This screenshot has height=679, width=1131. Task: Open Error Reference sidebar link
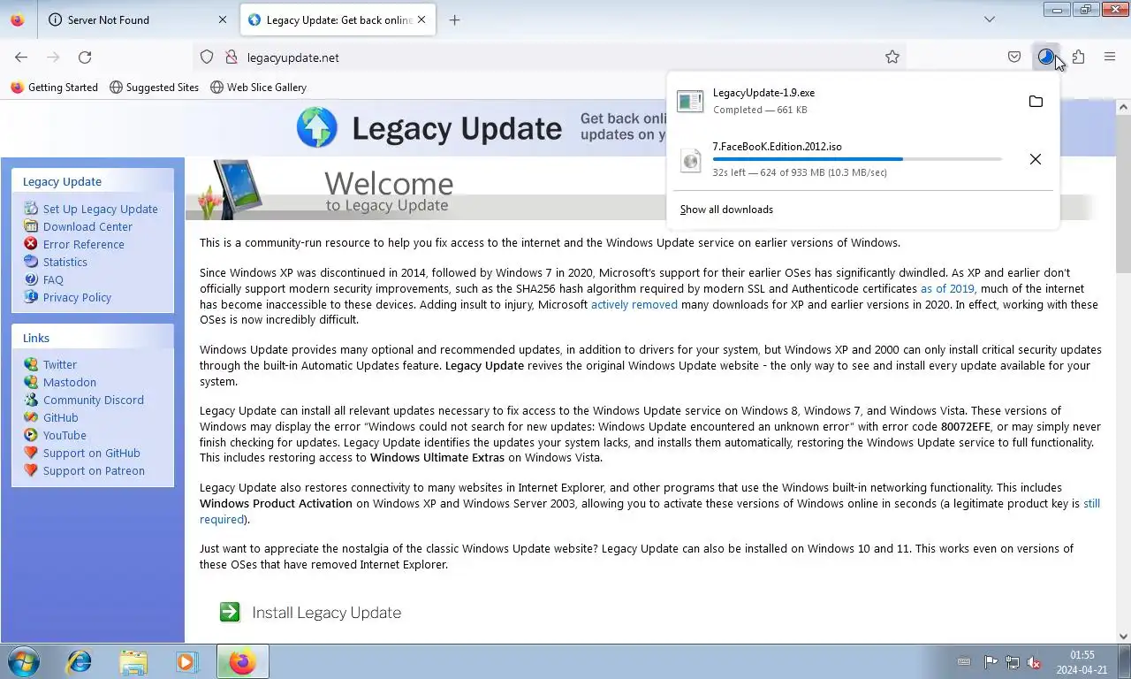tap(84, 244)
